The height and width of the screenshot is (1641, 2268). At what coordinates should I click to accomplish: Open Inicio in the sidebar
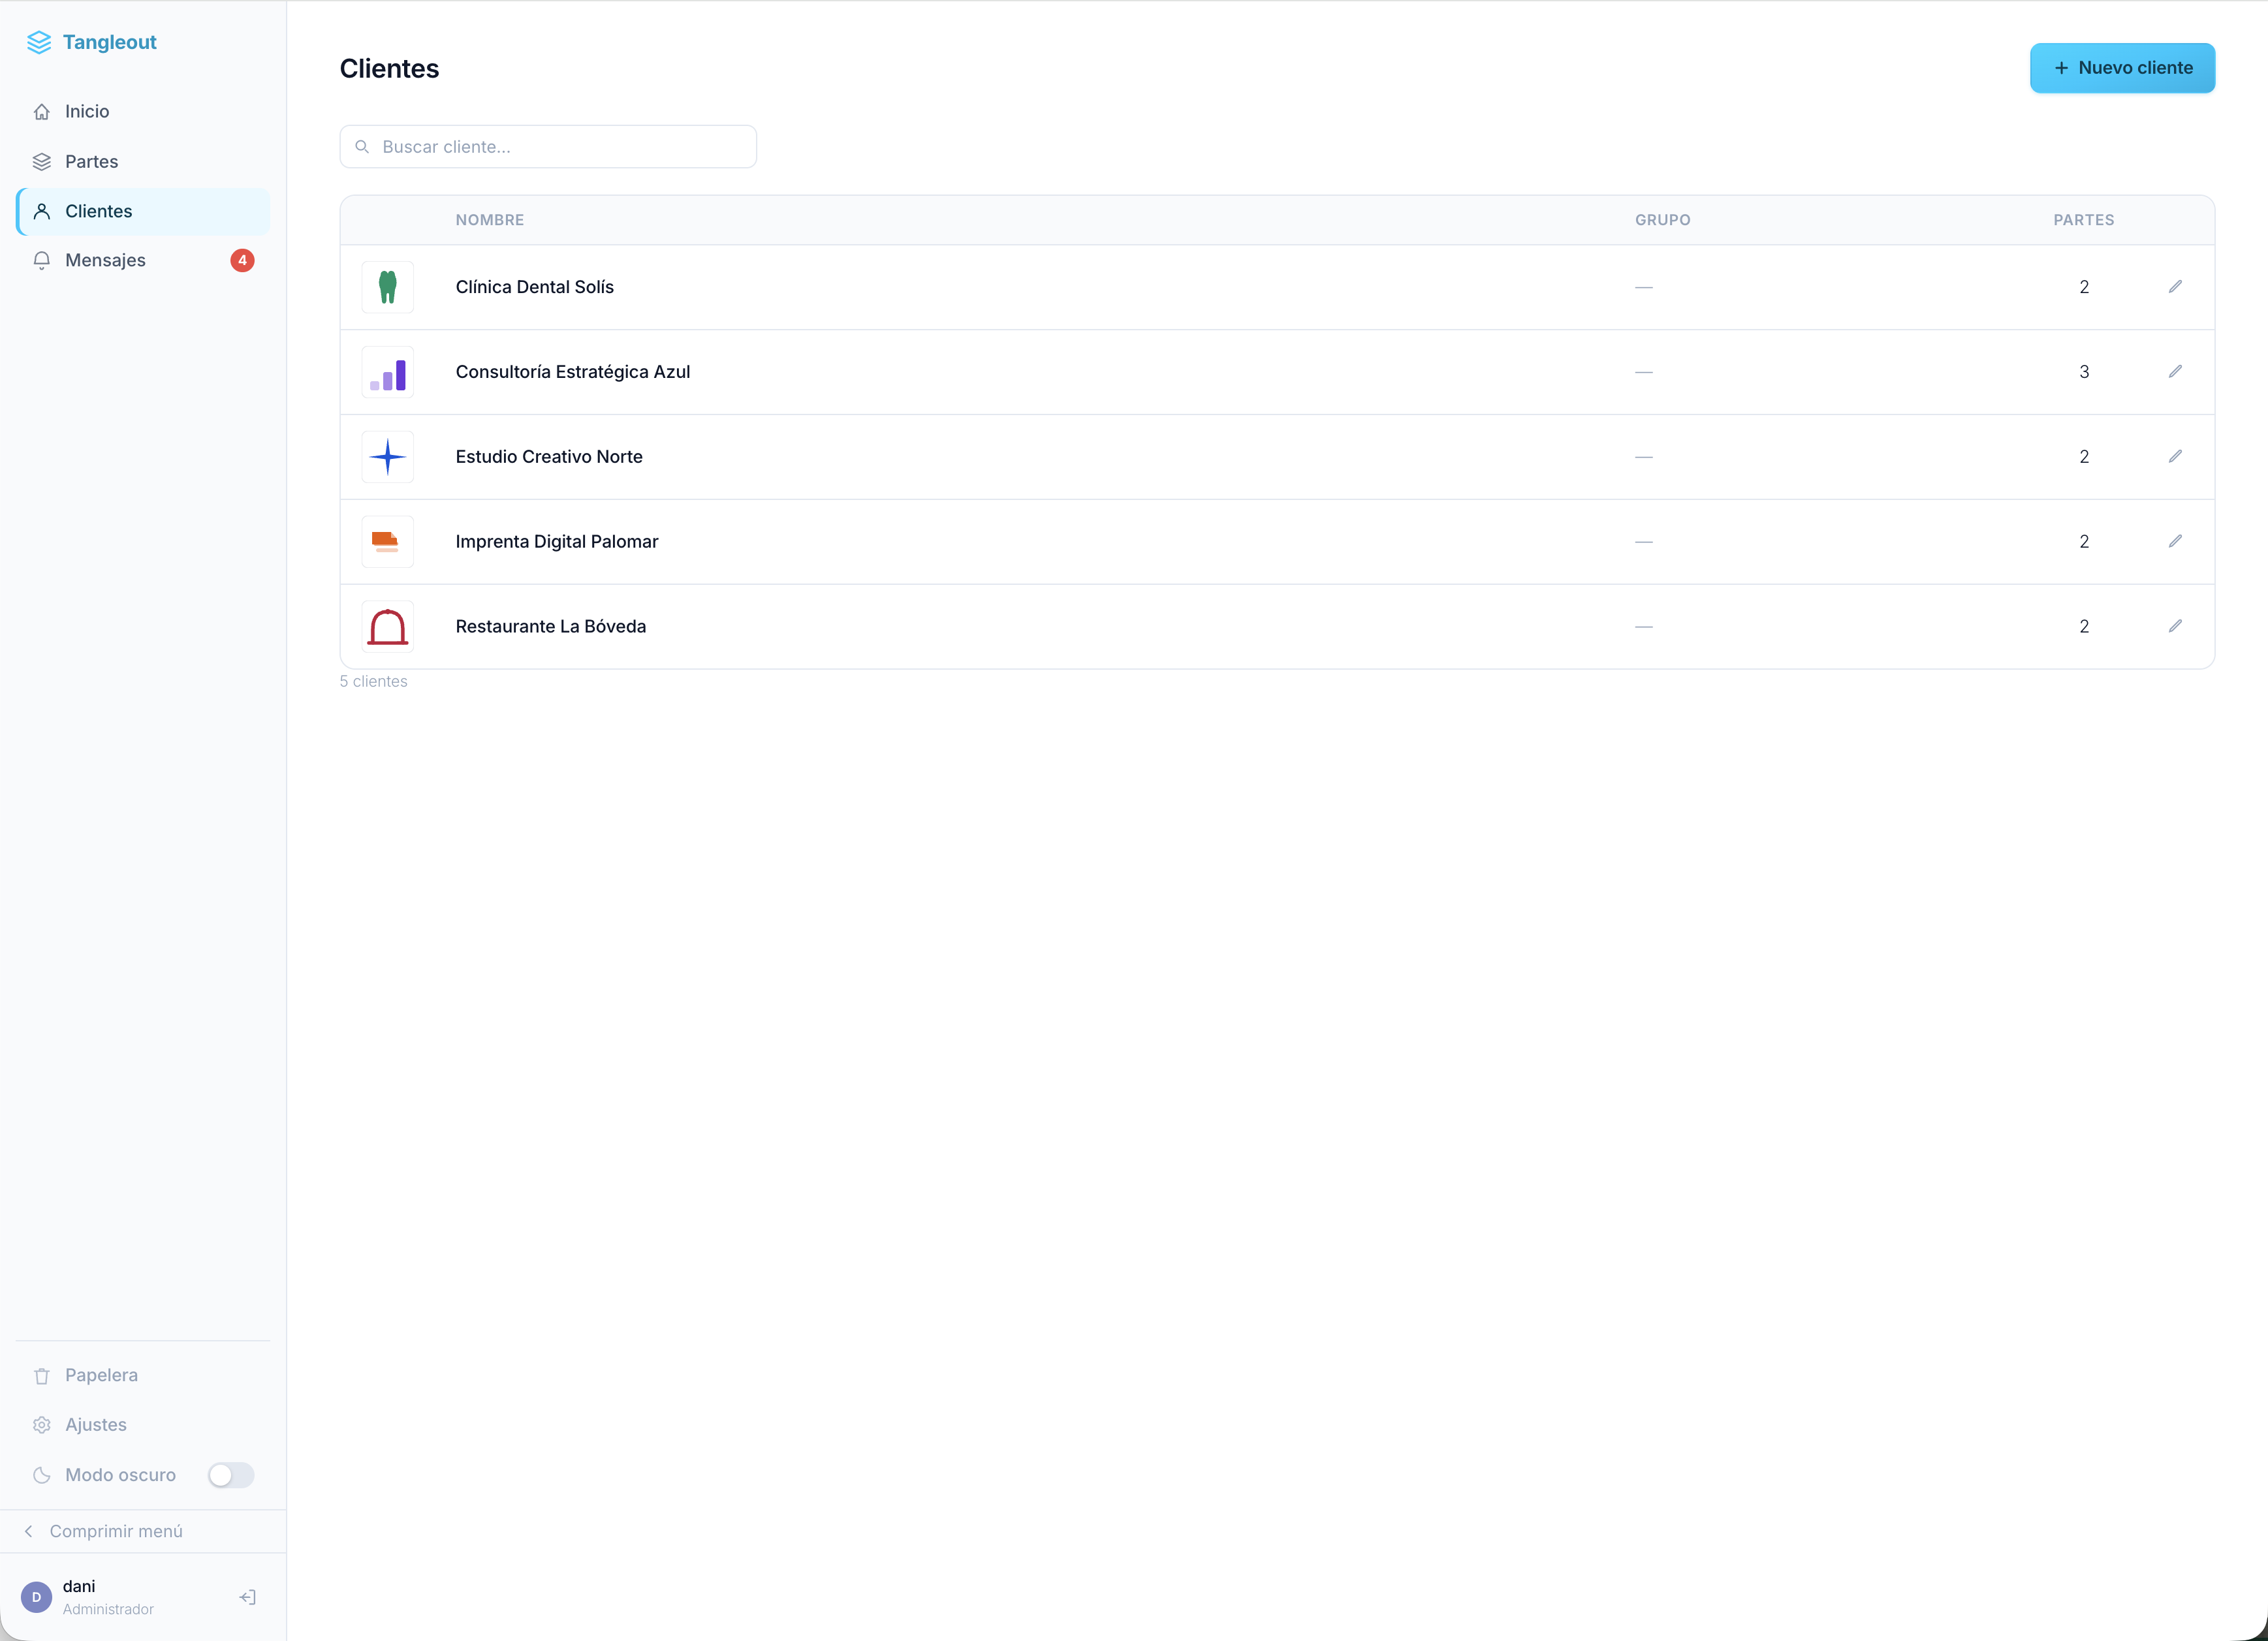click(143, 112)
